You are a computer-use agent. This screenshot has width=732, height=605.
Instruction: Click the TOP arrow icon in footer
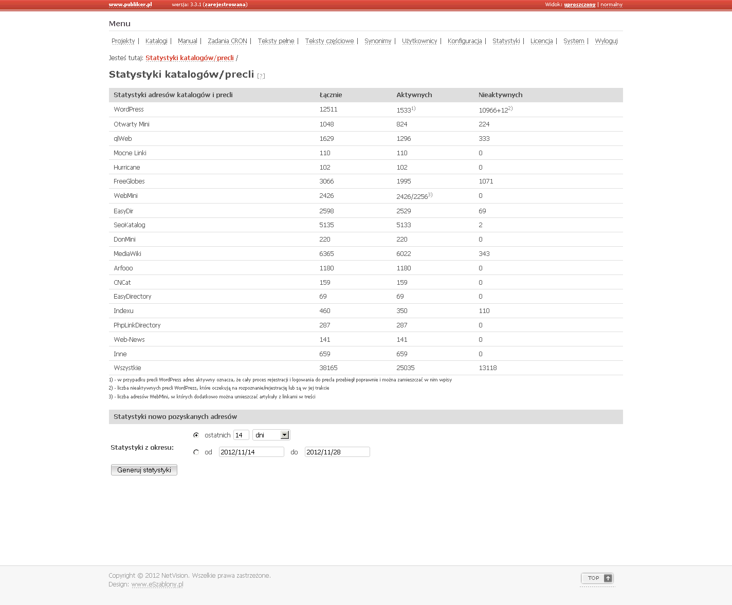coord(608,578)
